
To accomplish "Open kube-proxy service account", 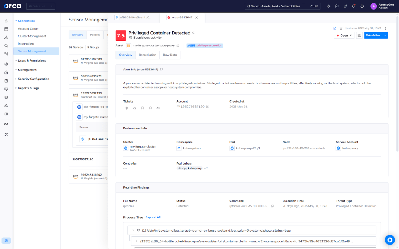I will 350,148.
